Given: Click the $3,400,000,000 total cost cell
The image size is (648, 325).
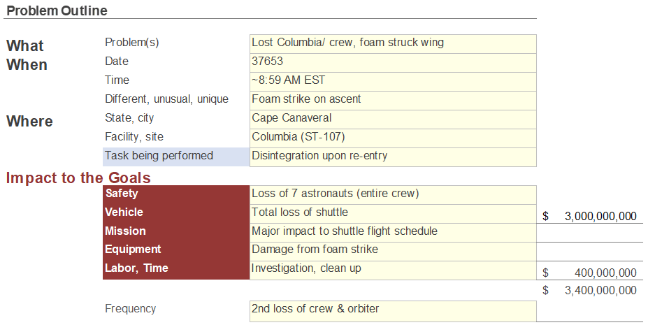Looking at the screenshot, I should pos(590,290).
